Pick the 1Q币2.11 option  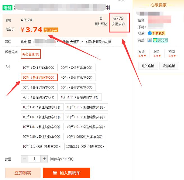coord(86,146)
